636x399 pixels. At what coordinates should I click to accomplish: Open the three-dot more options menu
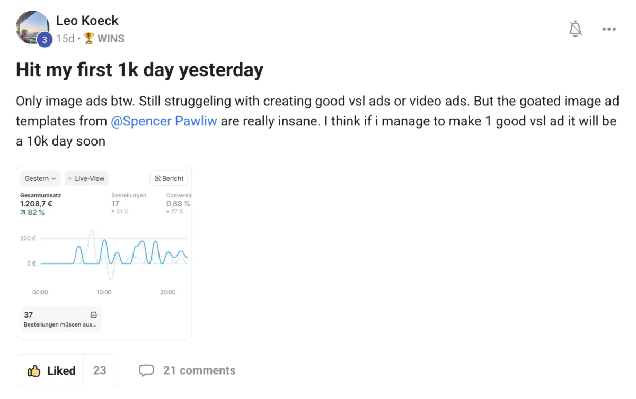tap(609, 29)
